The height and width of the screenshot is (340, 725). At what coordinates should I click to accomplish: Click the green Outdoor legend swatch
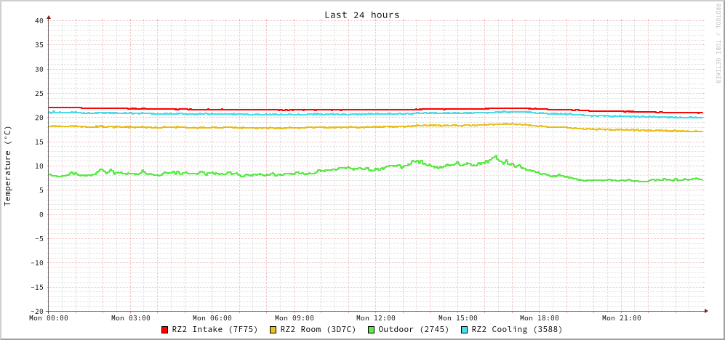pyautogui.click(x=371, y=330)
